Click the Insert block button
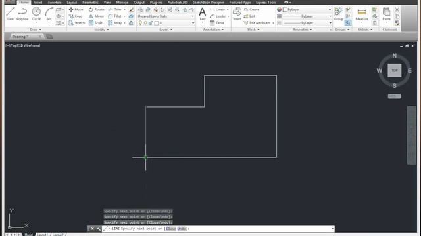This screenshot has height=236, width=421. pos(237,14)
